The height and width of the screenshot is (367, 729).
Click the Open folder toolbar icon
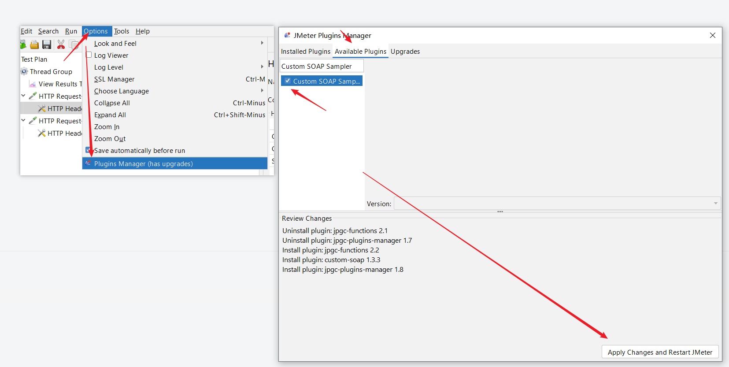click(34, 44)
